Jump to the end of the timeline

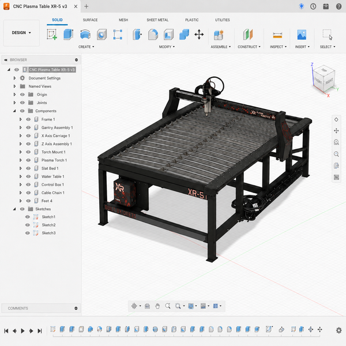[x=40, y=331]
